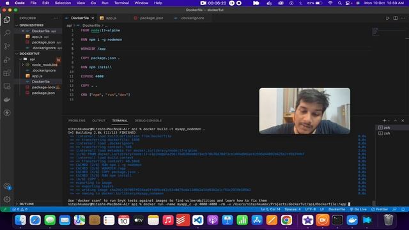409x230 pixels.
Task: Open the Explorer view in activity bar
Action: 7,20
